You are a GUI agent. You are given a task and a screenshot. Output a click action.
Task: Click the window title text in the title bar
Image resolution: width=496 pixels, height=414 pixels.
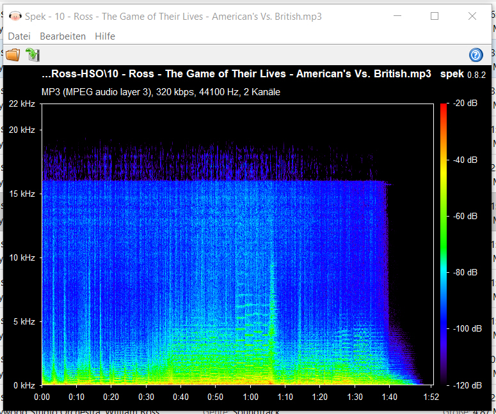(173, 16)
